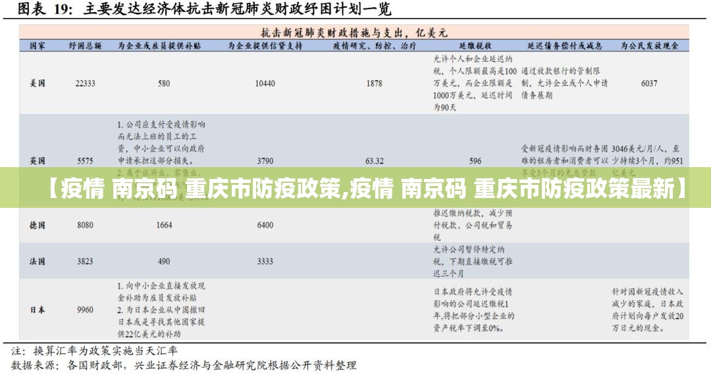Select the 日本 row label
Image resolution: width=711 pixels, height=375 pixels.
[x=37, y=310]
